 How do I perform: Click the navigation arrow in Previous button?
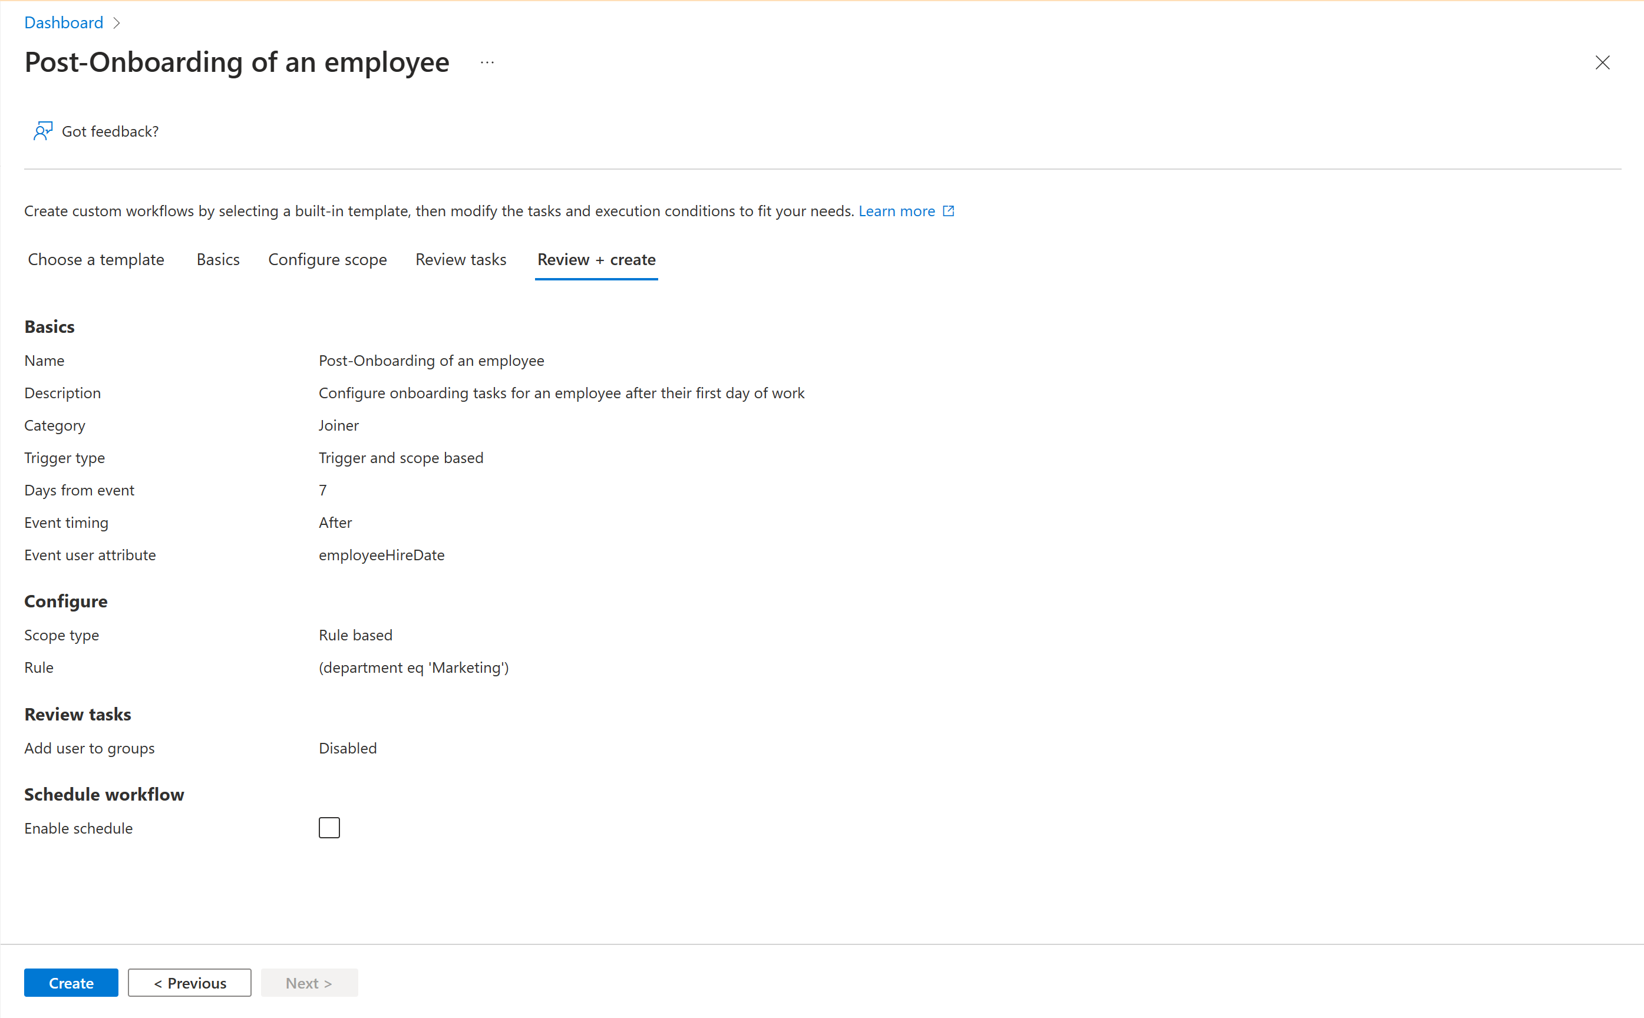tap(155, 983)
